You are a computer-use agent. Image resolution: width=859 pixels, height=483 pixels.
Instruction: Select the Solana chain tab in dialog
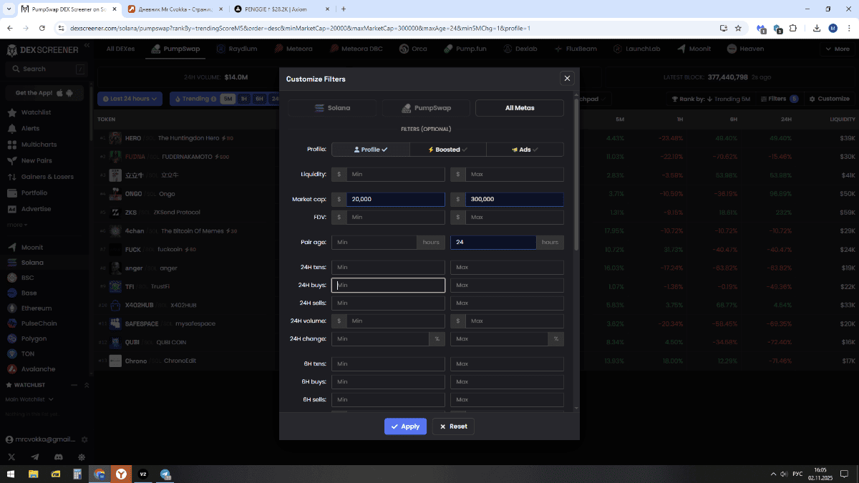tap(332, 108)
